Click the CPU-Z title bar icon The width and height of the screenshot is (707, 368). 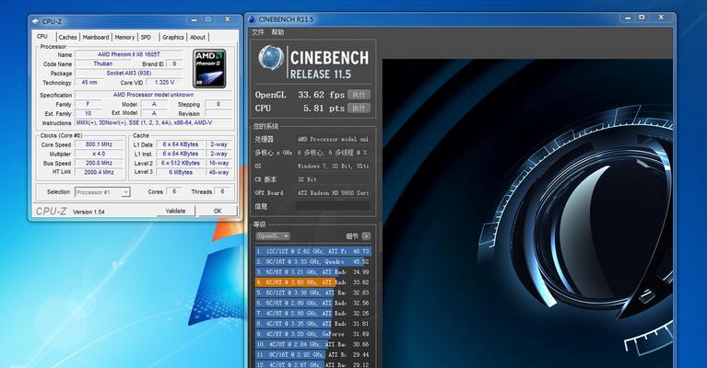tap(36, 21)
